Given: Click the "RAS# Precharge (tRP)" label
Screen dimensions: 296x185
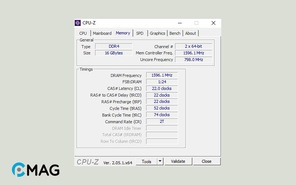Looking at the screenshot, I should click(x=121, y=102).
